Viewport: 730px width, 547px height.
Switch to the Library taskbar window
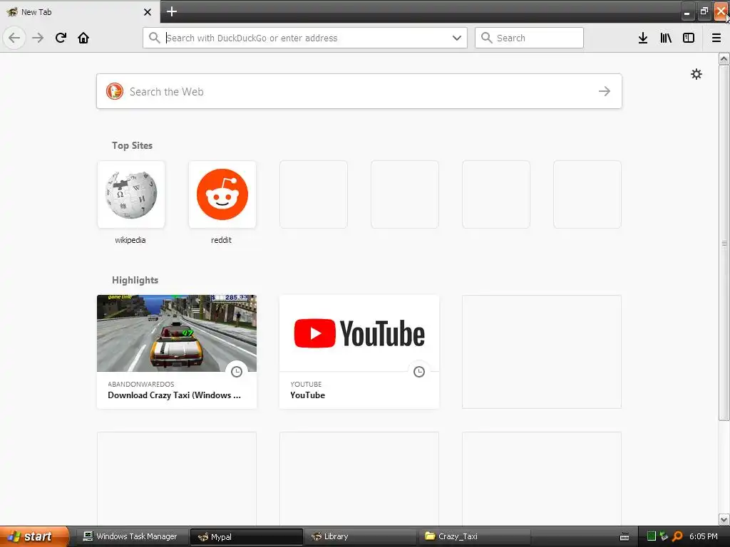click(361, 536)
